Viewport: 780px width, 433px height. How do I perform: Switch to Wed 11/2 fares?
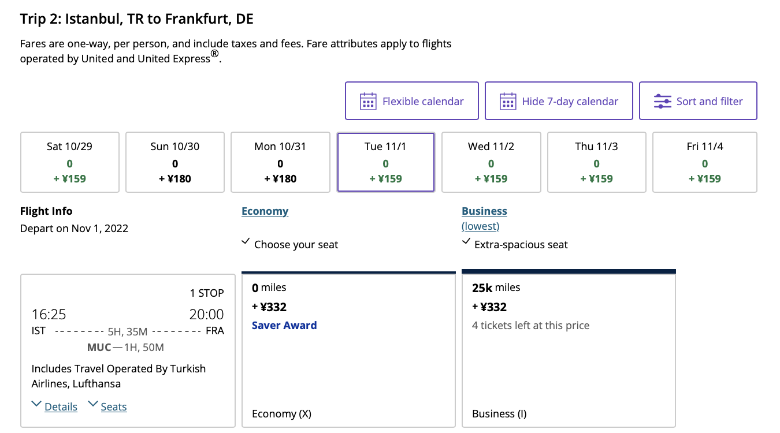(491, 162)
